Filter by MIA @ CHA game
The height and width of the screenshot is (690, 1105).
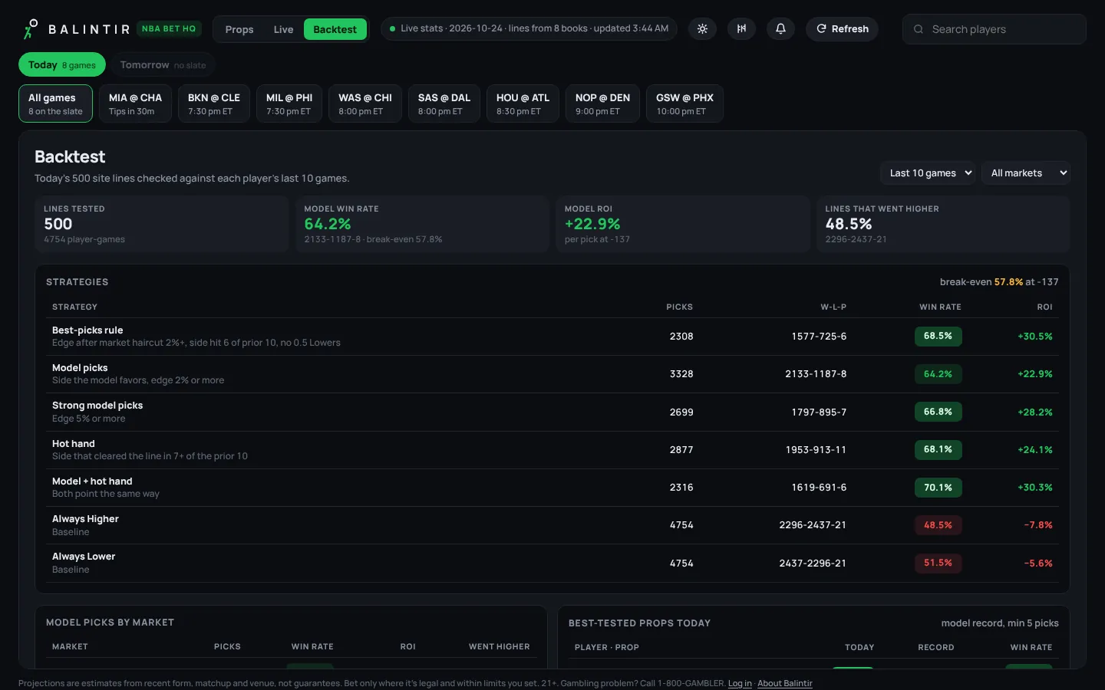pyautogui.click(x=135, y=103)
